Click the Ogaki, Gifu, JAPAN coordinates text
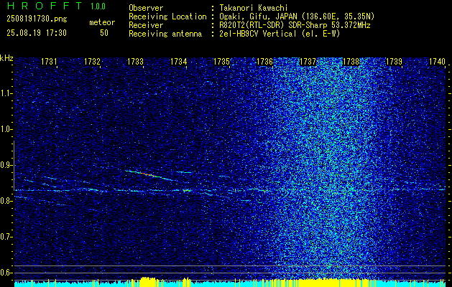The width and height of the screenshot is (452, 287). (297, 17)
